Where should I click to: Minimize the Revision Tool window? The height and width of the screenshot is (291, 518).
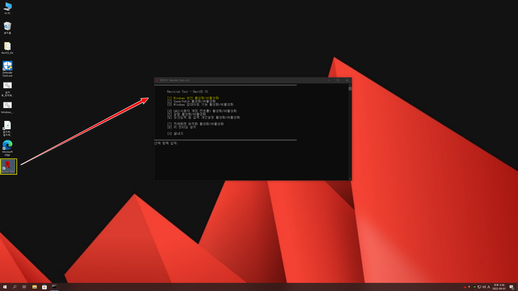coord(329,80)
